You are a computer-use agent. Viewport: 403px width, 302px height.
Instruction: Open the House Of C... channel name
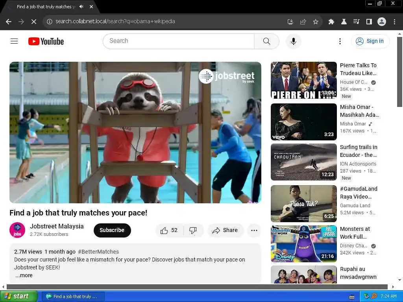pos(353,82)
